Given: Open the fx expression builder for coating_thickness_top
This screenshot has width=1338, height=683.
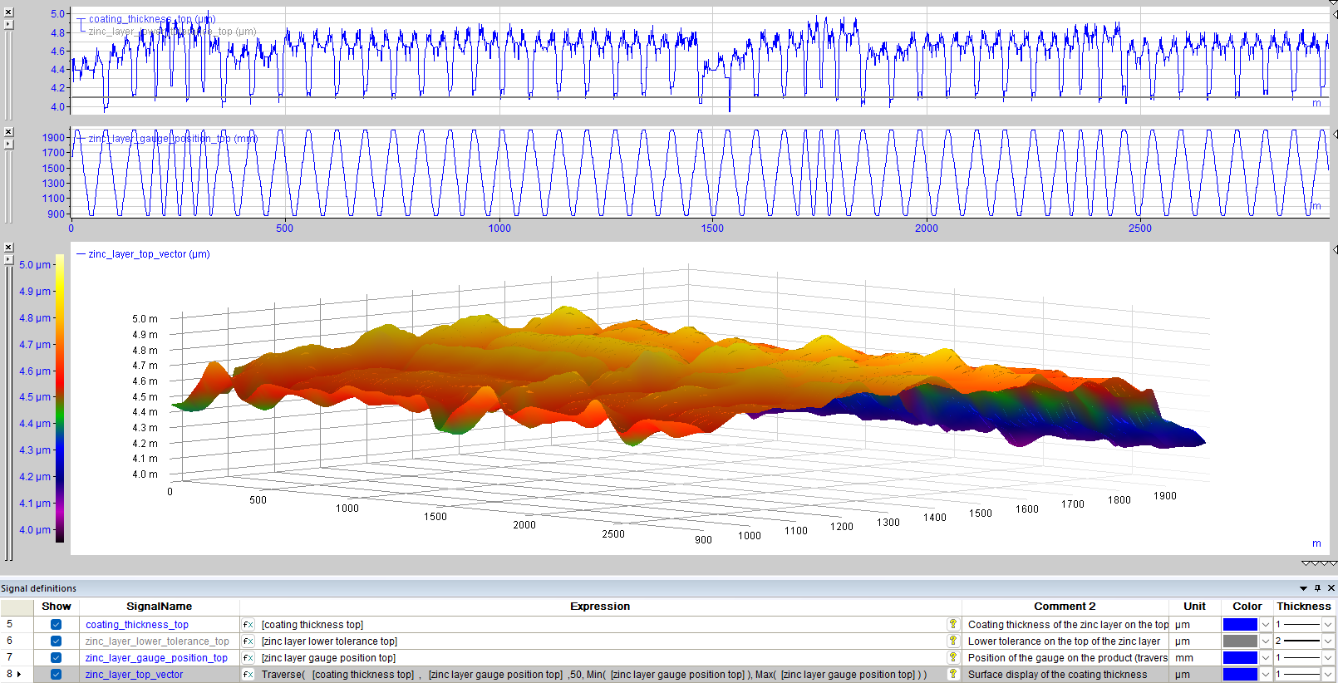Looking at the screenshot, I should pos(248,625).
